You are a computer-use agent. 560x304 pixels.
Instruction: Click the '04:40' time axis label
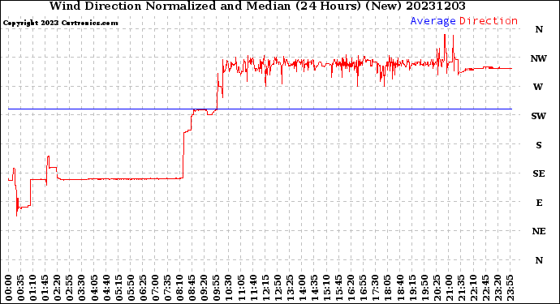point(106,288)
